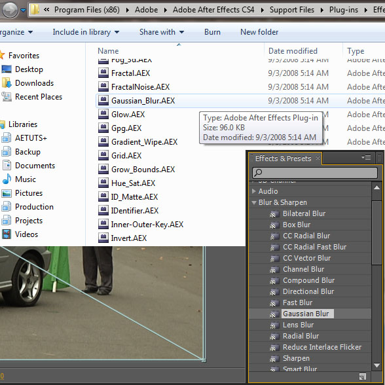385x385 pixels.
Task: Click the Burn toolbar button
Action: point(212,32)
